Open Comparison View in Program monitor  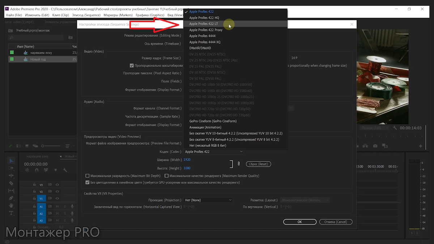(385, 146)
